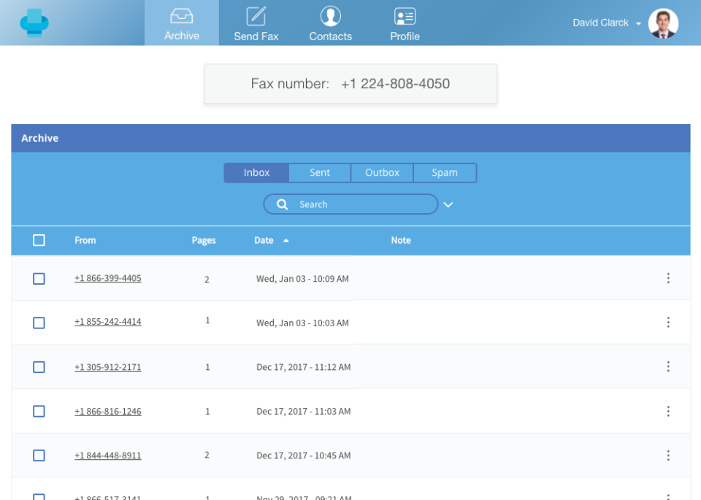Toggle the select-all checkbox in table header
The height and width of the screenshot is (500, 701).
coord(39,240)
